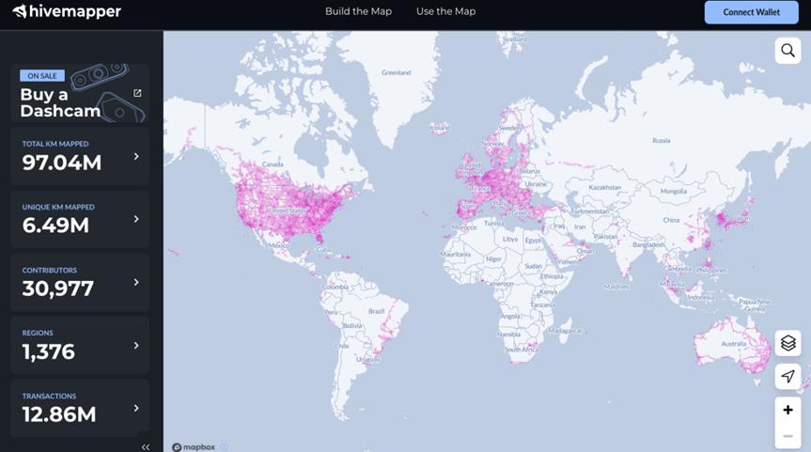Image resolution: width=811 pixels, height=452 pixels.
Task: Click the hivemapper logo
Action: (x=67, y=11)
